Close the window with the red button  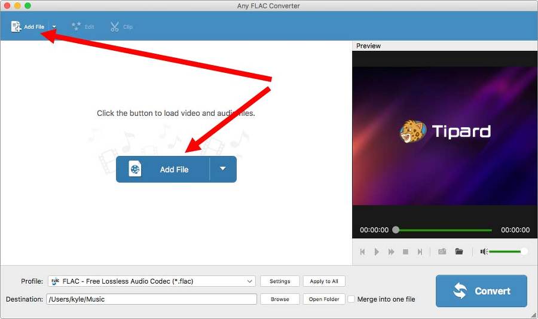pyautogui.click(x=7, y=5)
